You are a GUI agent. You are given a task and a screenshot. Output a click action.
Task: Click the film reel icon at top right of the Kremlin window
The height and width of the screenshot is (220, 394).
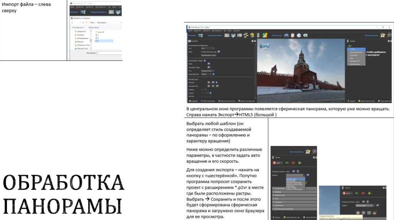coord(389,35)
